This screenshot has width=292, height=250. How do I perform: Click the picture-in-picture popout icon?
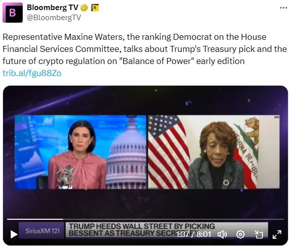pyautogui.click(x=259, y=234)
